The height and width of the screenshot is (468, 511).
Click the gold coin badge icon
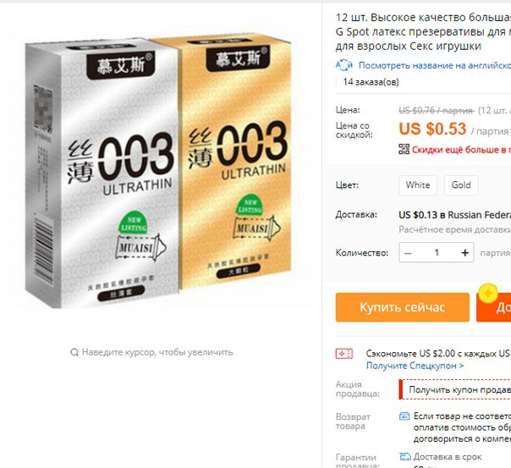click(x=488, y=293)
